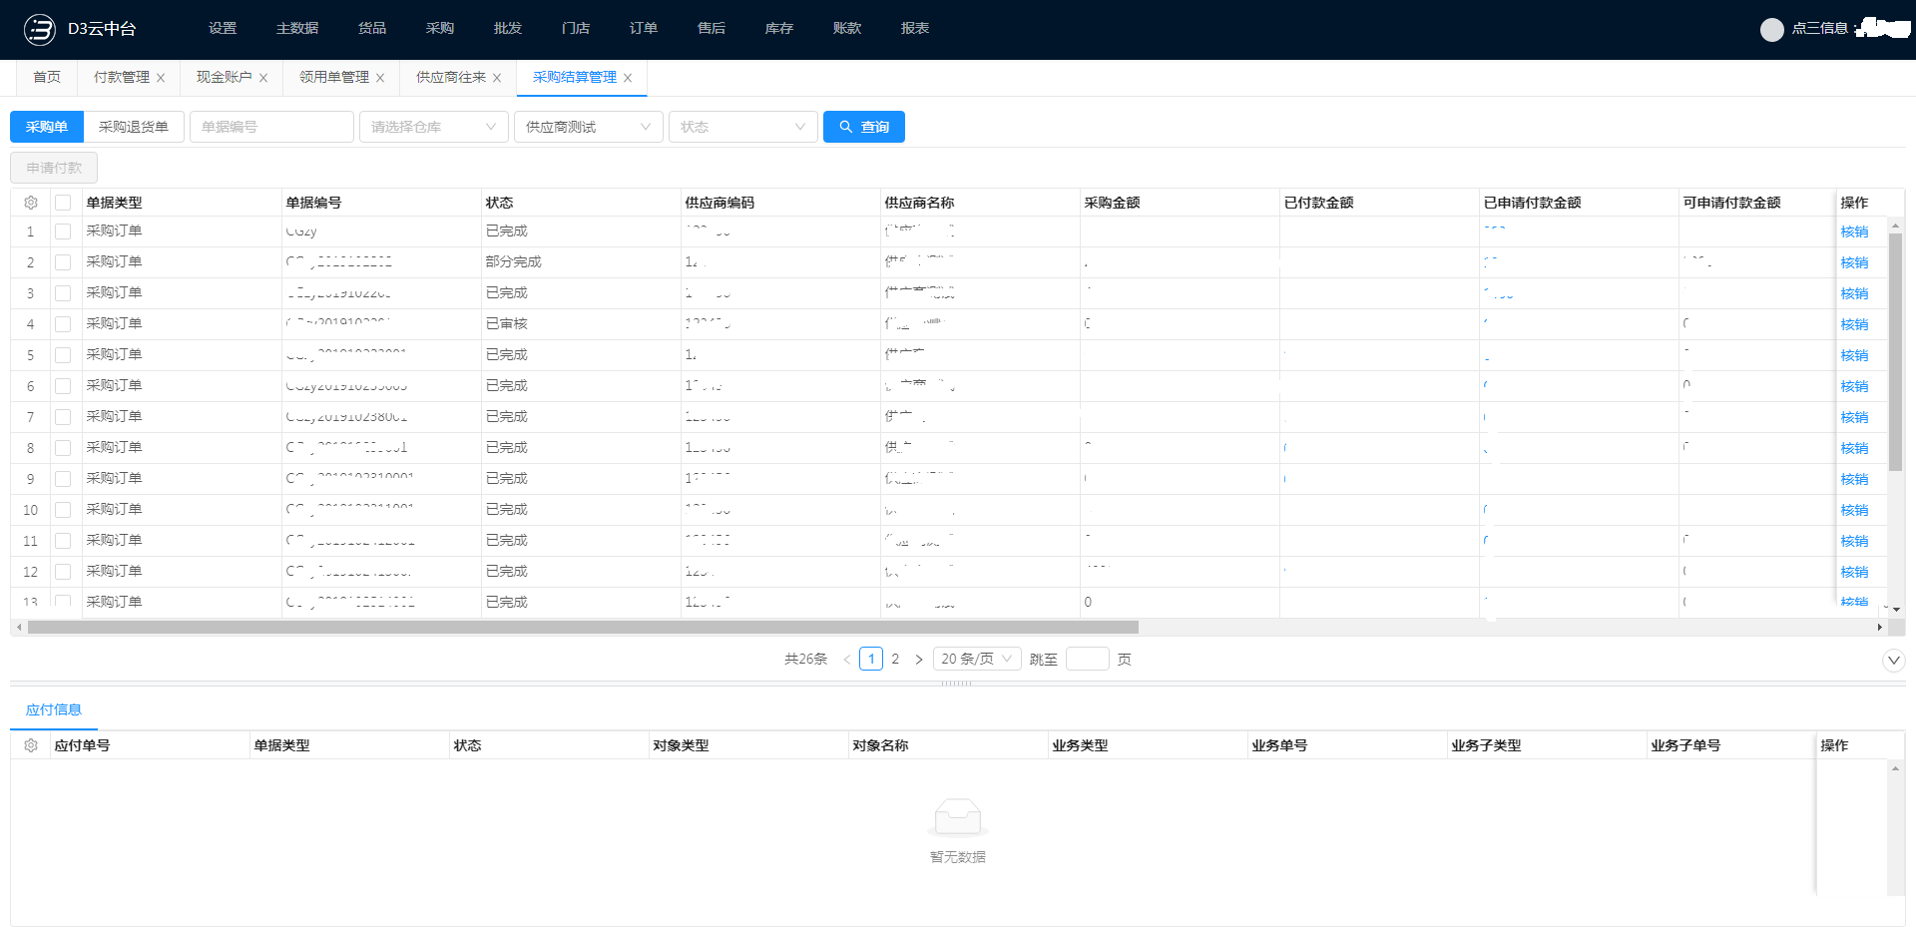Image resolution: width=1916 pixels, height=927 pixels.
Task: Close the 现金账户 tab using its X
Action: [263, 78]
